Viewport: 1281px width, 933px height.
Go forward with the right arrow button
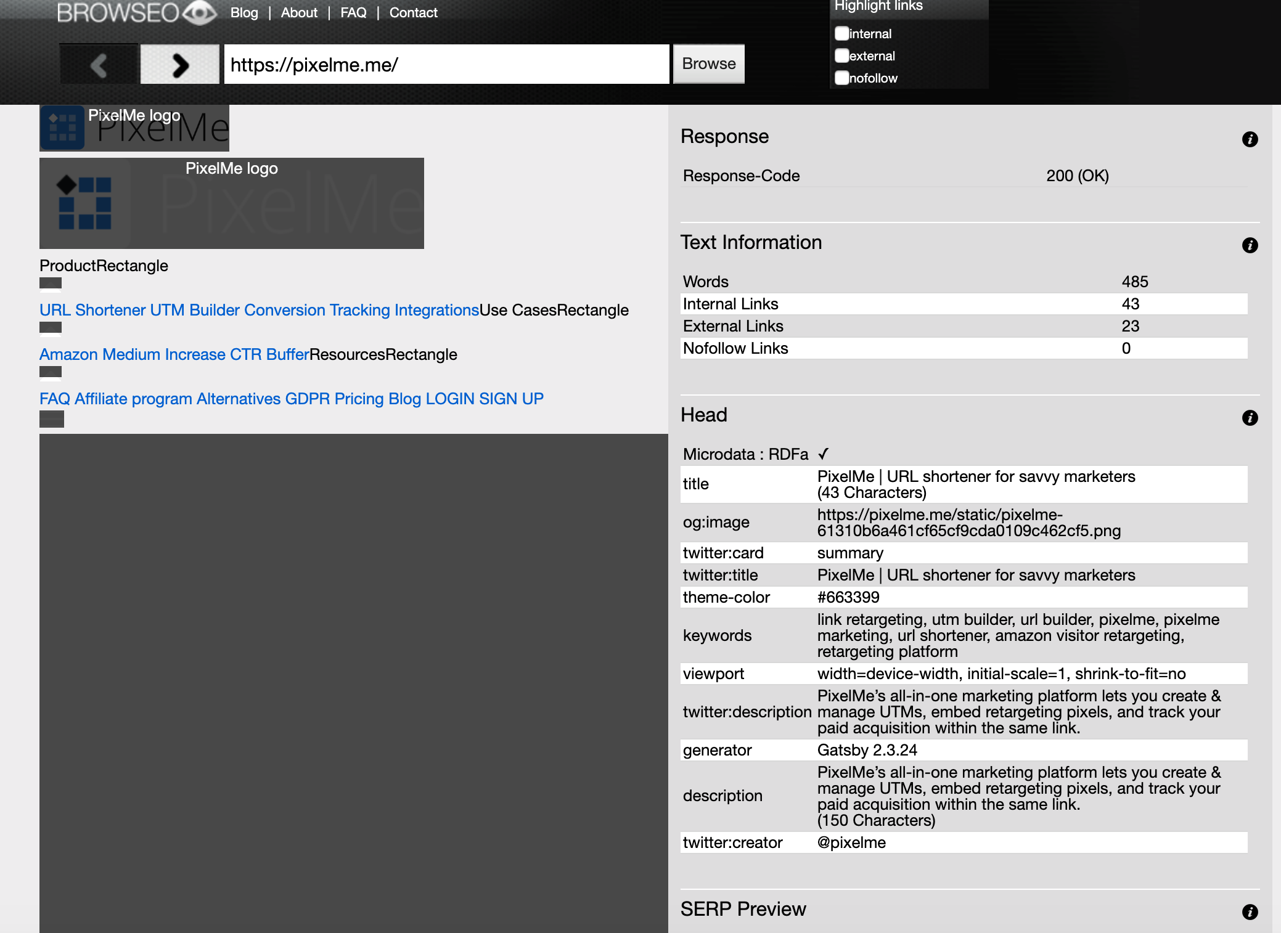(179, 64)
